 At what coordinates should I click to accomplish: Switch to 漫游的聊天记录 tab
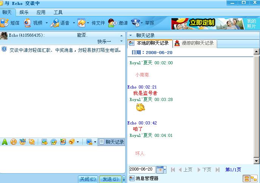pyautogui.click(x=194, y=43)
